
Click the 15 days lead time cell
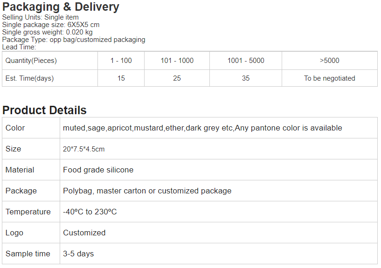pos(121,78)
